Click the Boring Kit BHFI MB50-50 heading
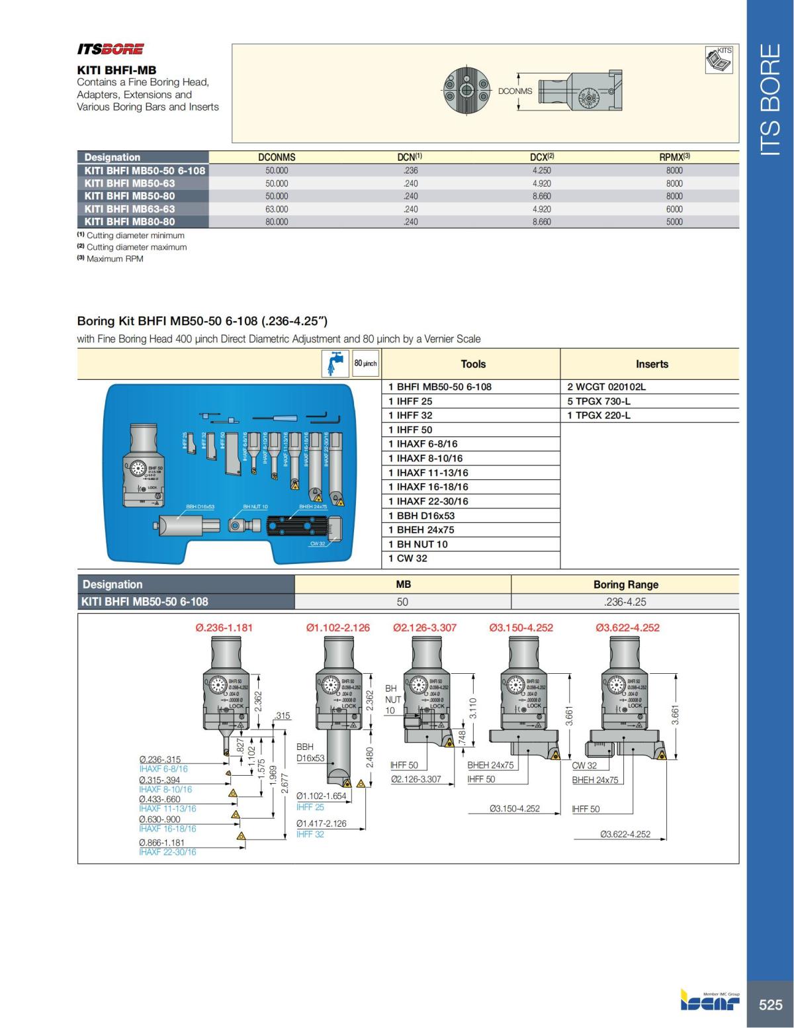The width and height of the screenshot is (794, 1028). [x=202, y=322]
